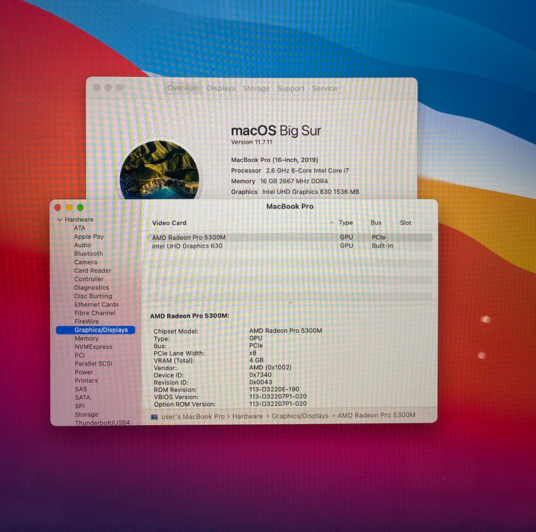This screenshot has width=536, height=532.
Task: Select SAS in the sidebar
Action: click(81, 389)
